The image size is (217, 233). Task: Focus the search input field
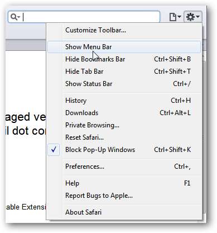click(x=84, y=17)
